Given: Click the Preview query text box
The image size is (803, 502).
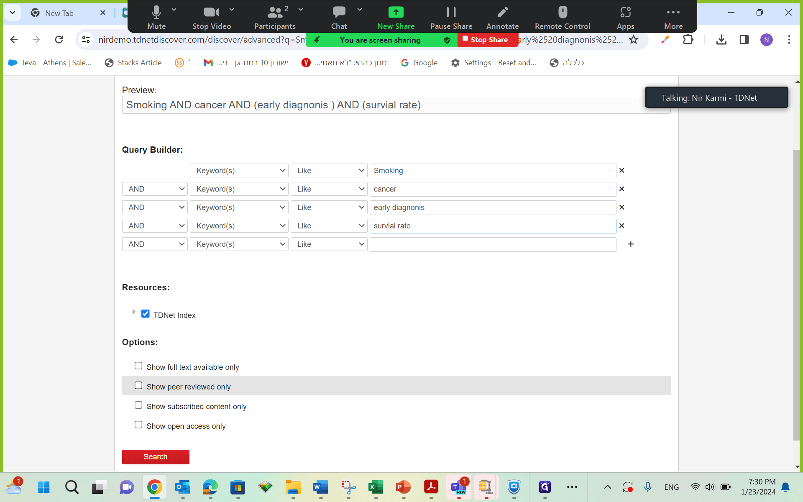Looking at the screenshot, I should (396, 105).
